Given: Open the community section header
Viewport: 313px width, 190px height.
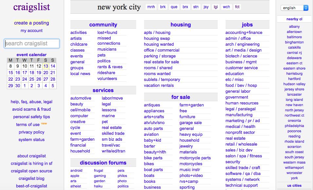Looking at the screenshot, I should 103,25.
